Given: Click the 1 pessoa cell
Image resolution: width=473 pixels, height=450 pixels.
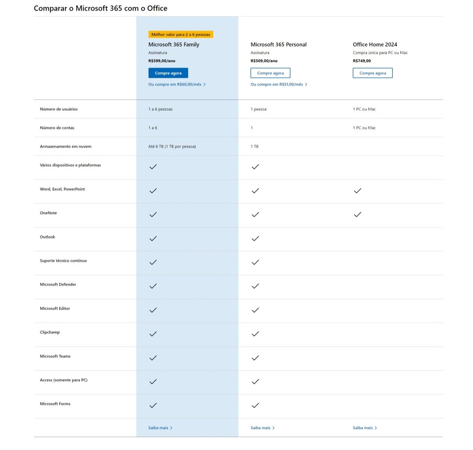Looking at the screenshot, I should pyautogui.click(x=259, y=109).
